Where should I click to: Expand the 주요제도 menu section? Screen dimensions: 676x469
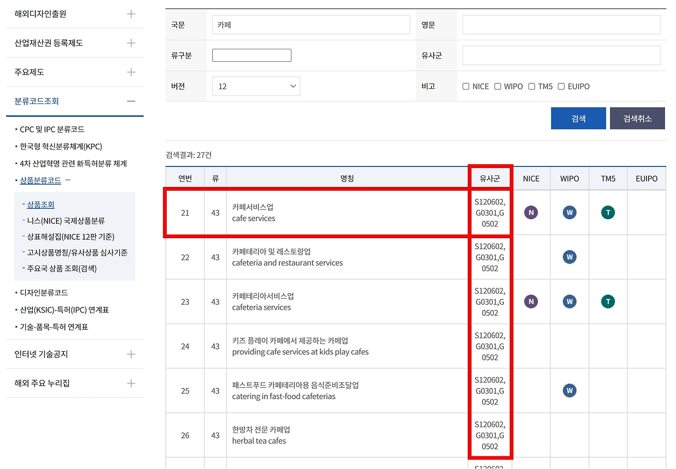[131, 72]
